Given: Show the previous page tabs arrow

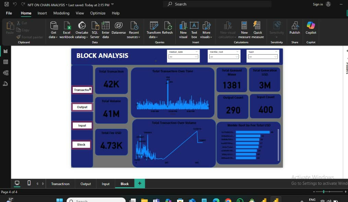Looking at the screenshot, I should (37, 184).
